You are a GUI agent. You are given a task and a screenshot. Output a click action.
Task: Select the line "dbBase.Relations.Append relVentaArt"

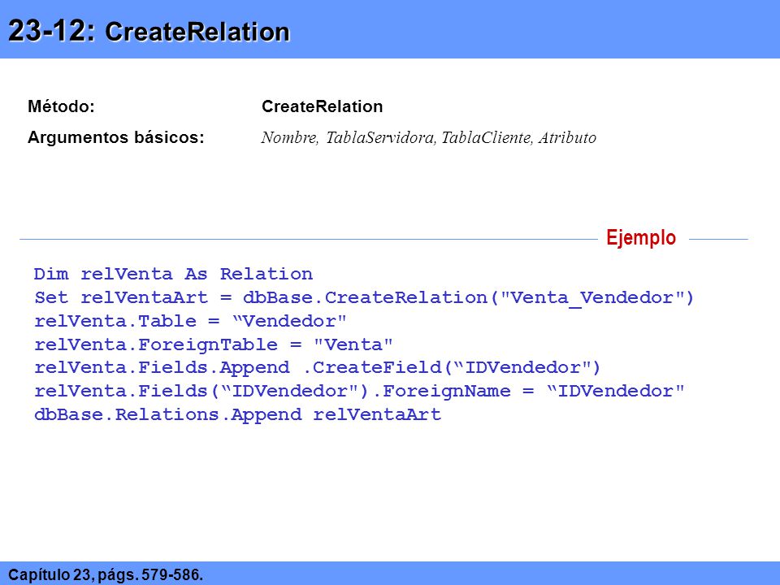tap(237, 414)
